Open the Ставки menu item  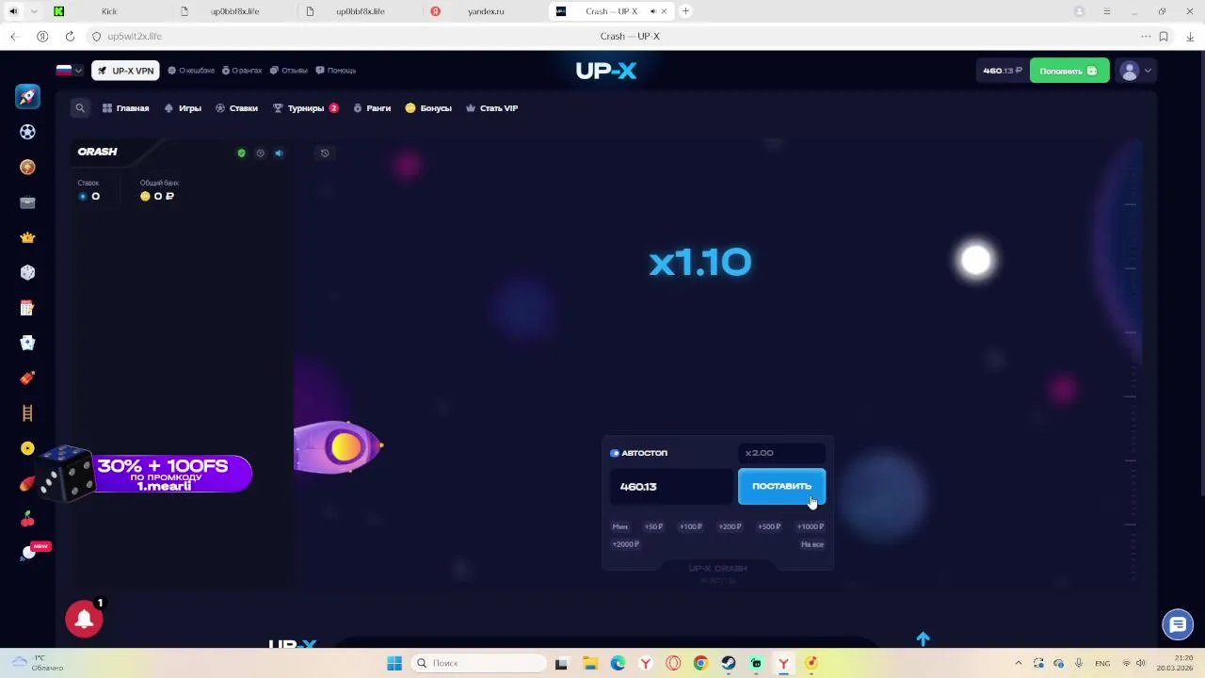236,108
